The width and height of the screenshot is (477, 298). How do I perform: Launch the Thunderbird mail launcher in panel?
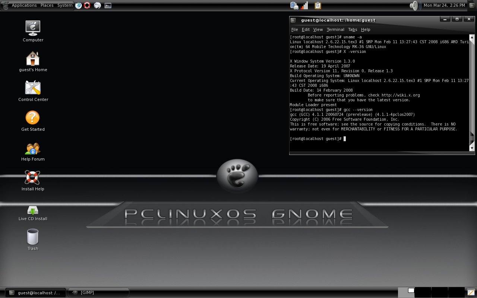pyautogui.click(x=97, y=5)
